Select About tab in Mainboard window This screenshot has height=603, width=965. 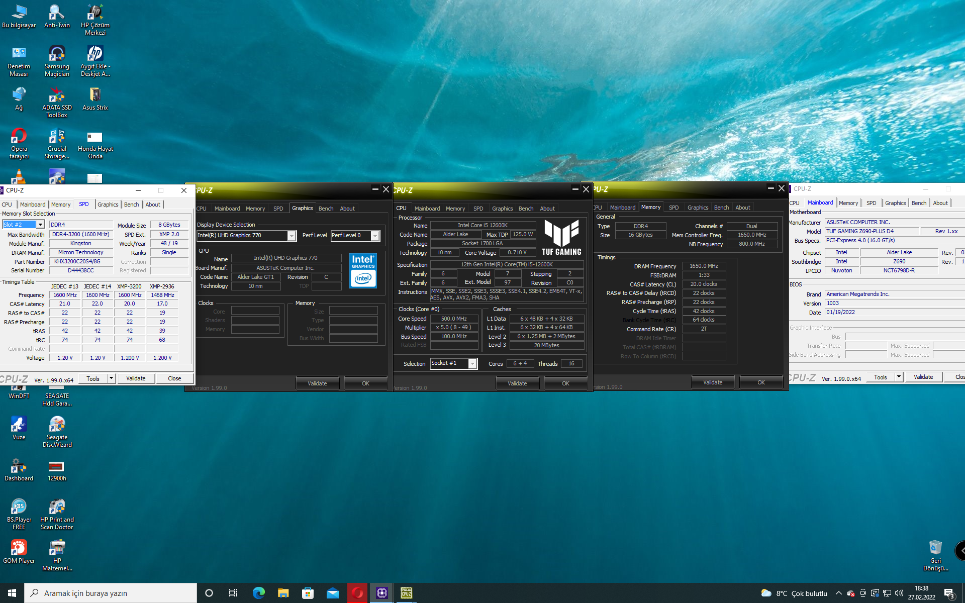tap(940, 203)
